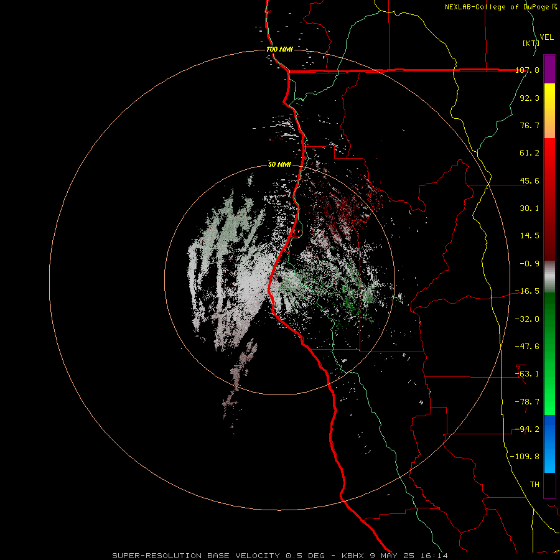This screenshot has width=560, height=560.
Task: Click the TH threshold label in legend
Action: [x=534, y=485]
